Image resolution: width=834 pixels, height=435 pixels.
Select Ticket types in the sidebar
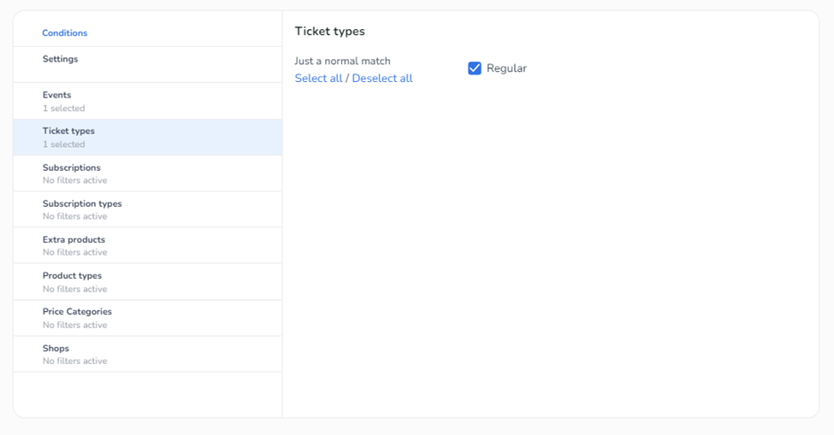68,131
